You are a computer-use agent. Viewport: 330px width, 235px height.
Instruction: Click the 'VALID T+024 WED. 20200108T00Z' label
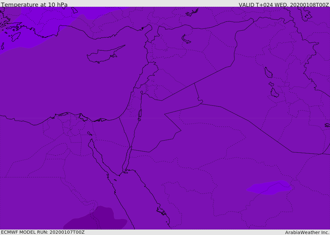tap(284, 5)
